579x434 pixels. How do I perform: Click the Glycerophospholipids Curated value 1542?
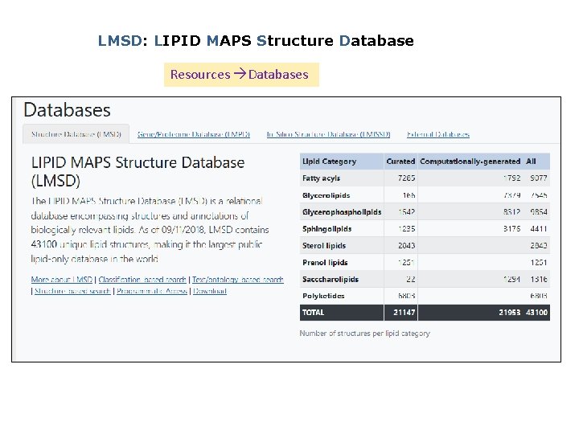pos(407,212)
